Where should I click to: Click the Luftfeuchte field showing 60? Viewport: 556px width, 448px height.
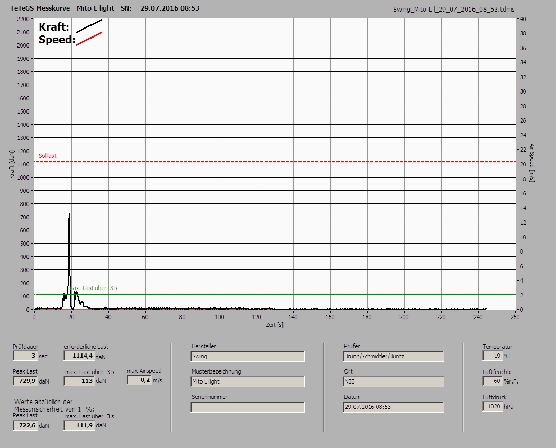click(493, 381)
